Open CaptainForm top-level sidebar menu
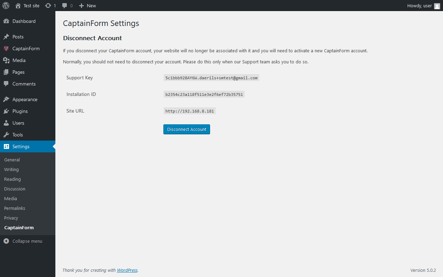 [x=26, y=48]
